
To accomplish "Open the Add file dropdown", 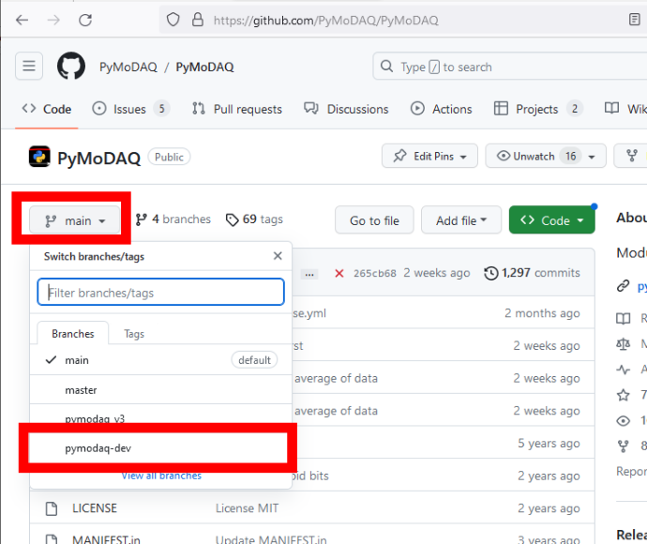I will 461,220.
